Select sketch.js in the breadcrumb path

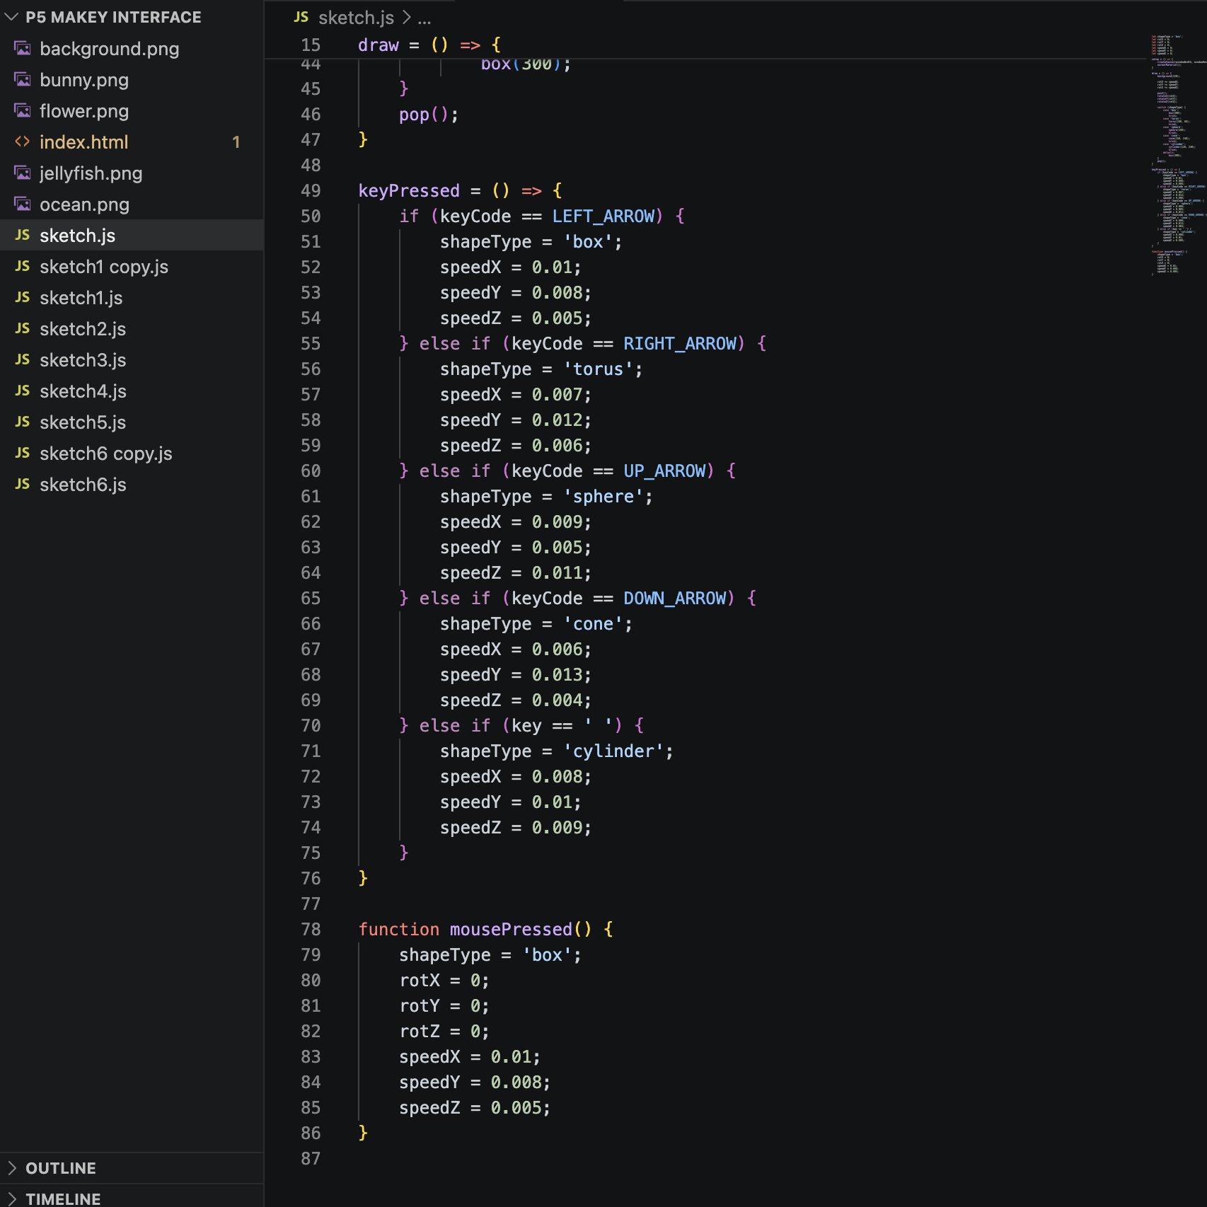click(x=356, y=18)
